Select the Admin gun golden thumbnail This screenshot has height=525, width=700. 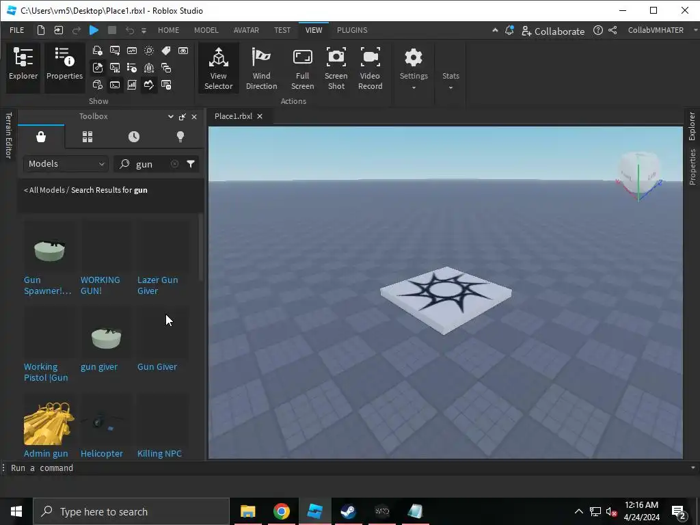pyautogui.click(x=49, y=423)
